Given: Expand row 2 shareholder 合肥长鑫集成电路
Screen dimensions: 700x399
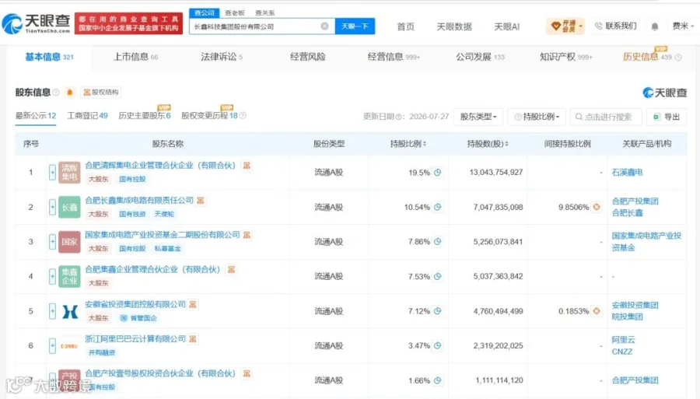Looking at the screenshot, I should pos(52,207).
